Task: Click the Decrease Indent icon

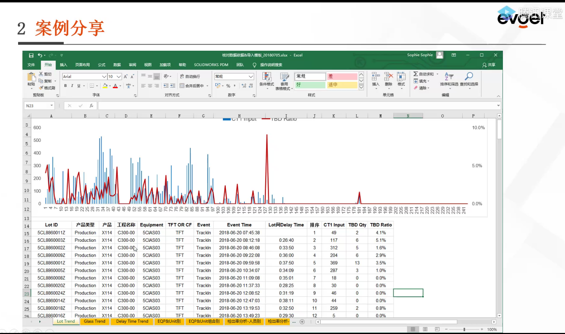Action: pyautogui.click(x=166, y=86)
